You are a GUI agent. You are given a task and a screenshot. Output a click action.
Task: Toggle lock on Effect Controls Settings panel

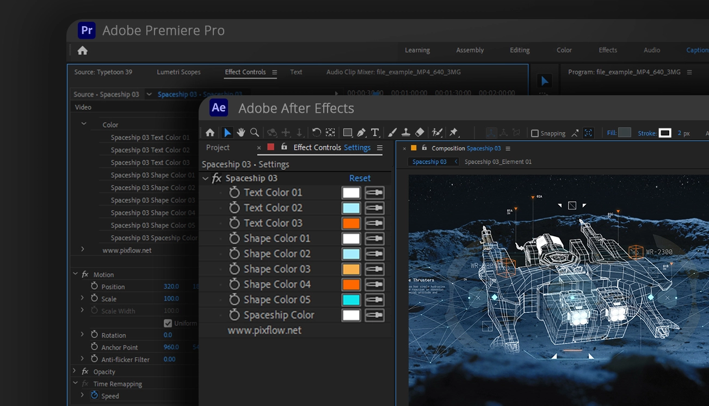click(x=283, y=147)
